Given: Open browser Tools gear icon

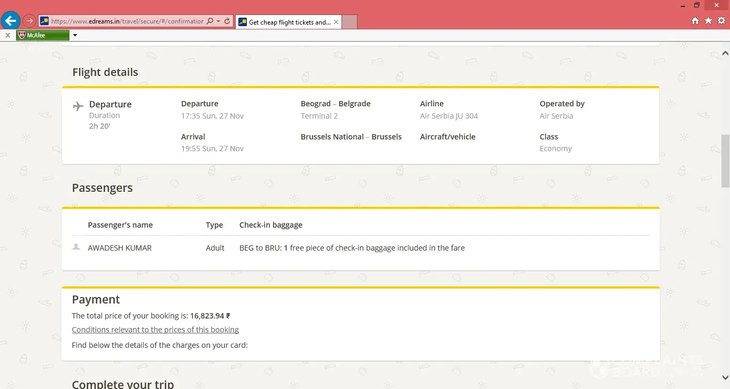Looking at the screenshot, I should (x=721, y=21).
